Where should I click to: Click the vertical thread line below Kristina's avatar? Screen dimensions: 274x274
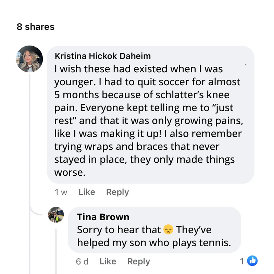click(30, 137)
